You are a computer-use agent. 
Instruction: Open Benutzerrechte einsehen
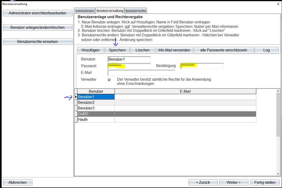click(38, 42)
